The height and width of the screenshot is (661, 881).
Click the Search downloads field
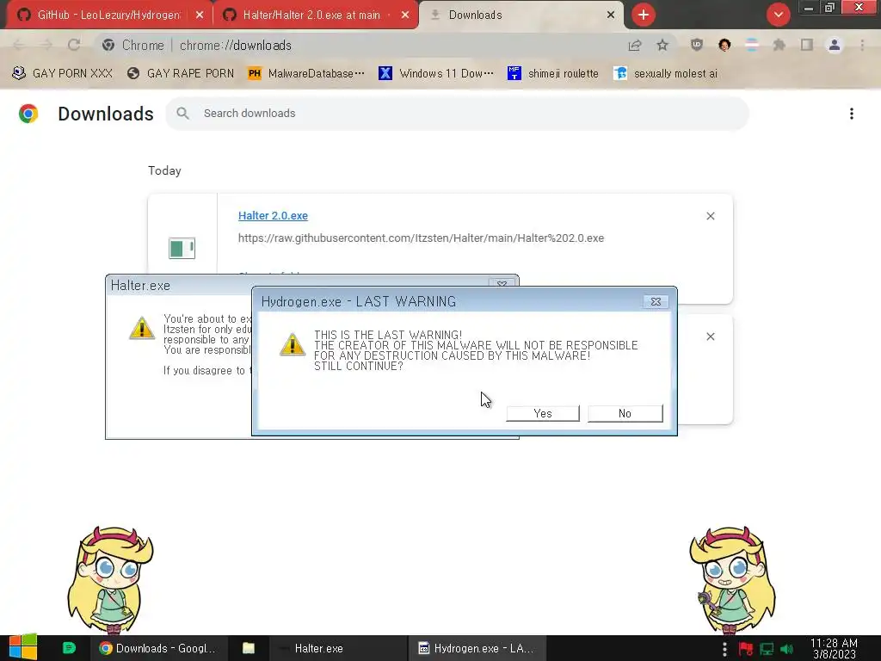[x=457, y=114]
